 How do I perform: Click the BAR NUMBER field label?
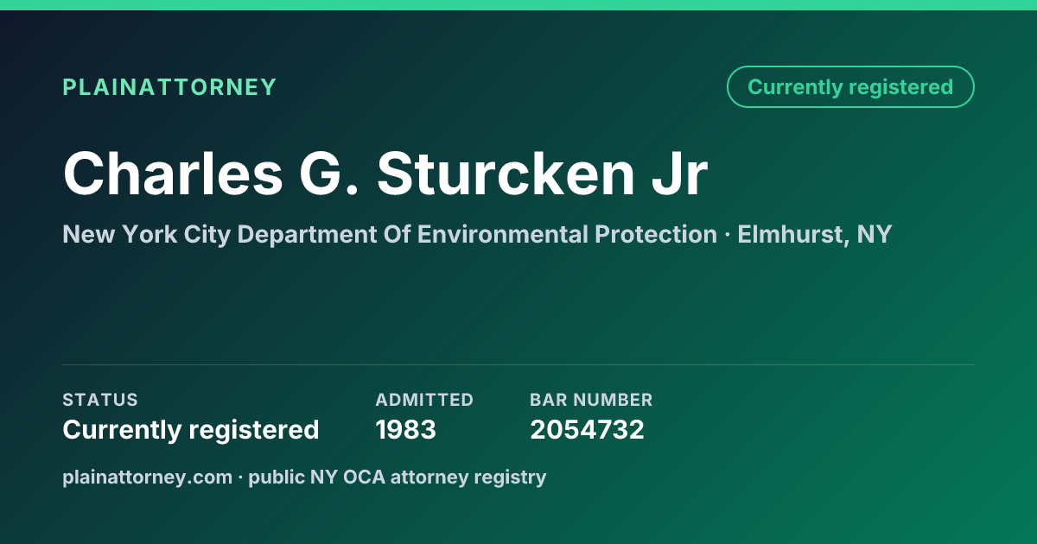[591, 400]
